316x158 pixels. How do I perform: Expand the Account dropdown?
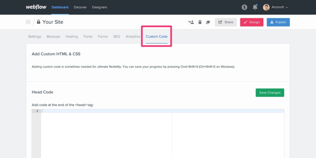(x=280, y=7)
